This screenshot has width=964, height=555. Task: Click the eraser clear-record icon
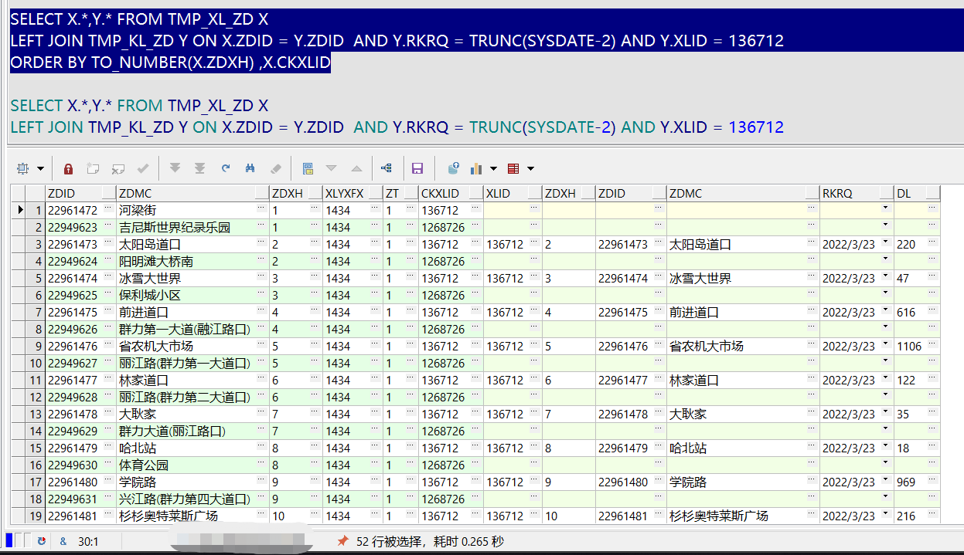(x=274, y=168)
